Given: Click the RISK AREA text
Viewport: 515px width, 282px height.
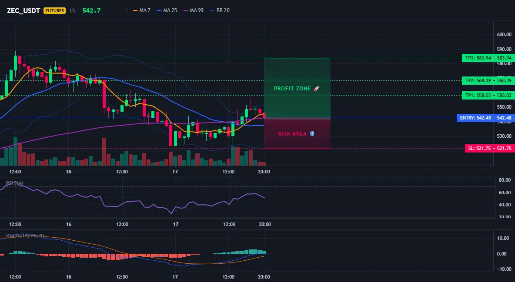Looking at the screenshot, I should click(292, 134).
